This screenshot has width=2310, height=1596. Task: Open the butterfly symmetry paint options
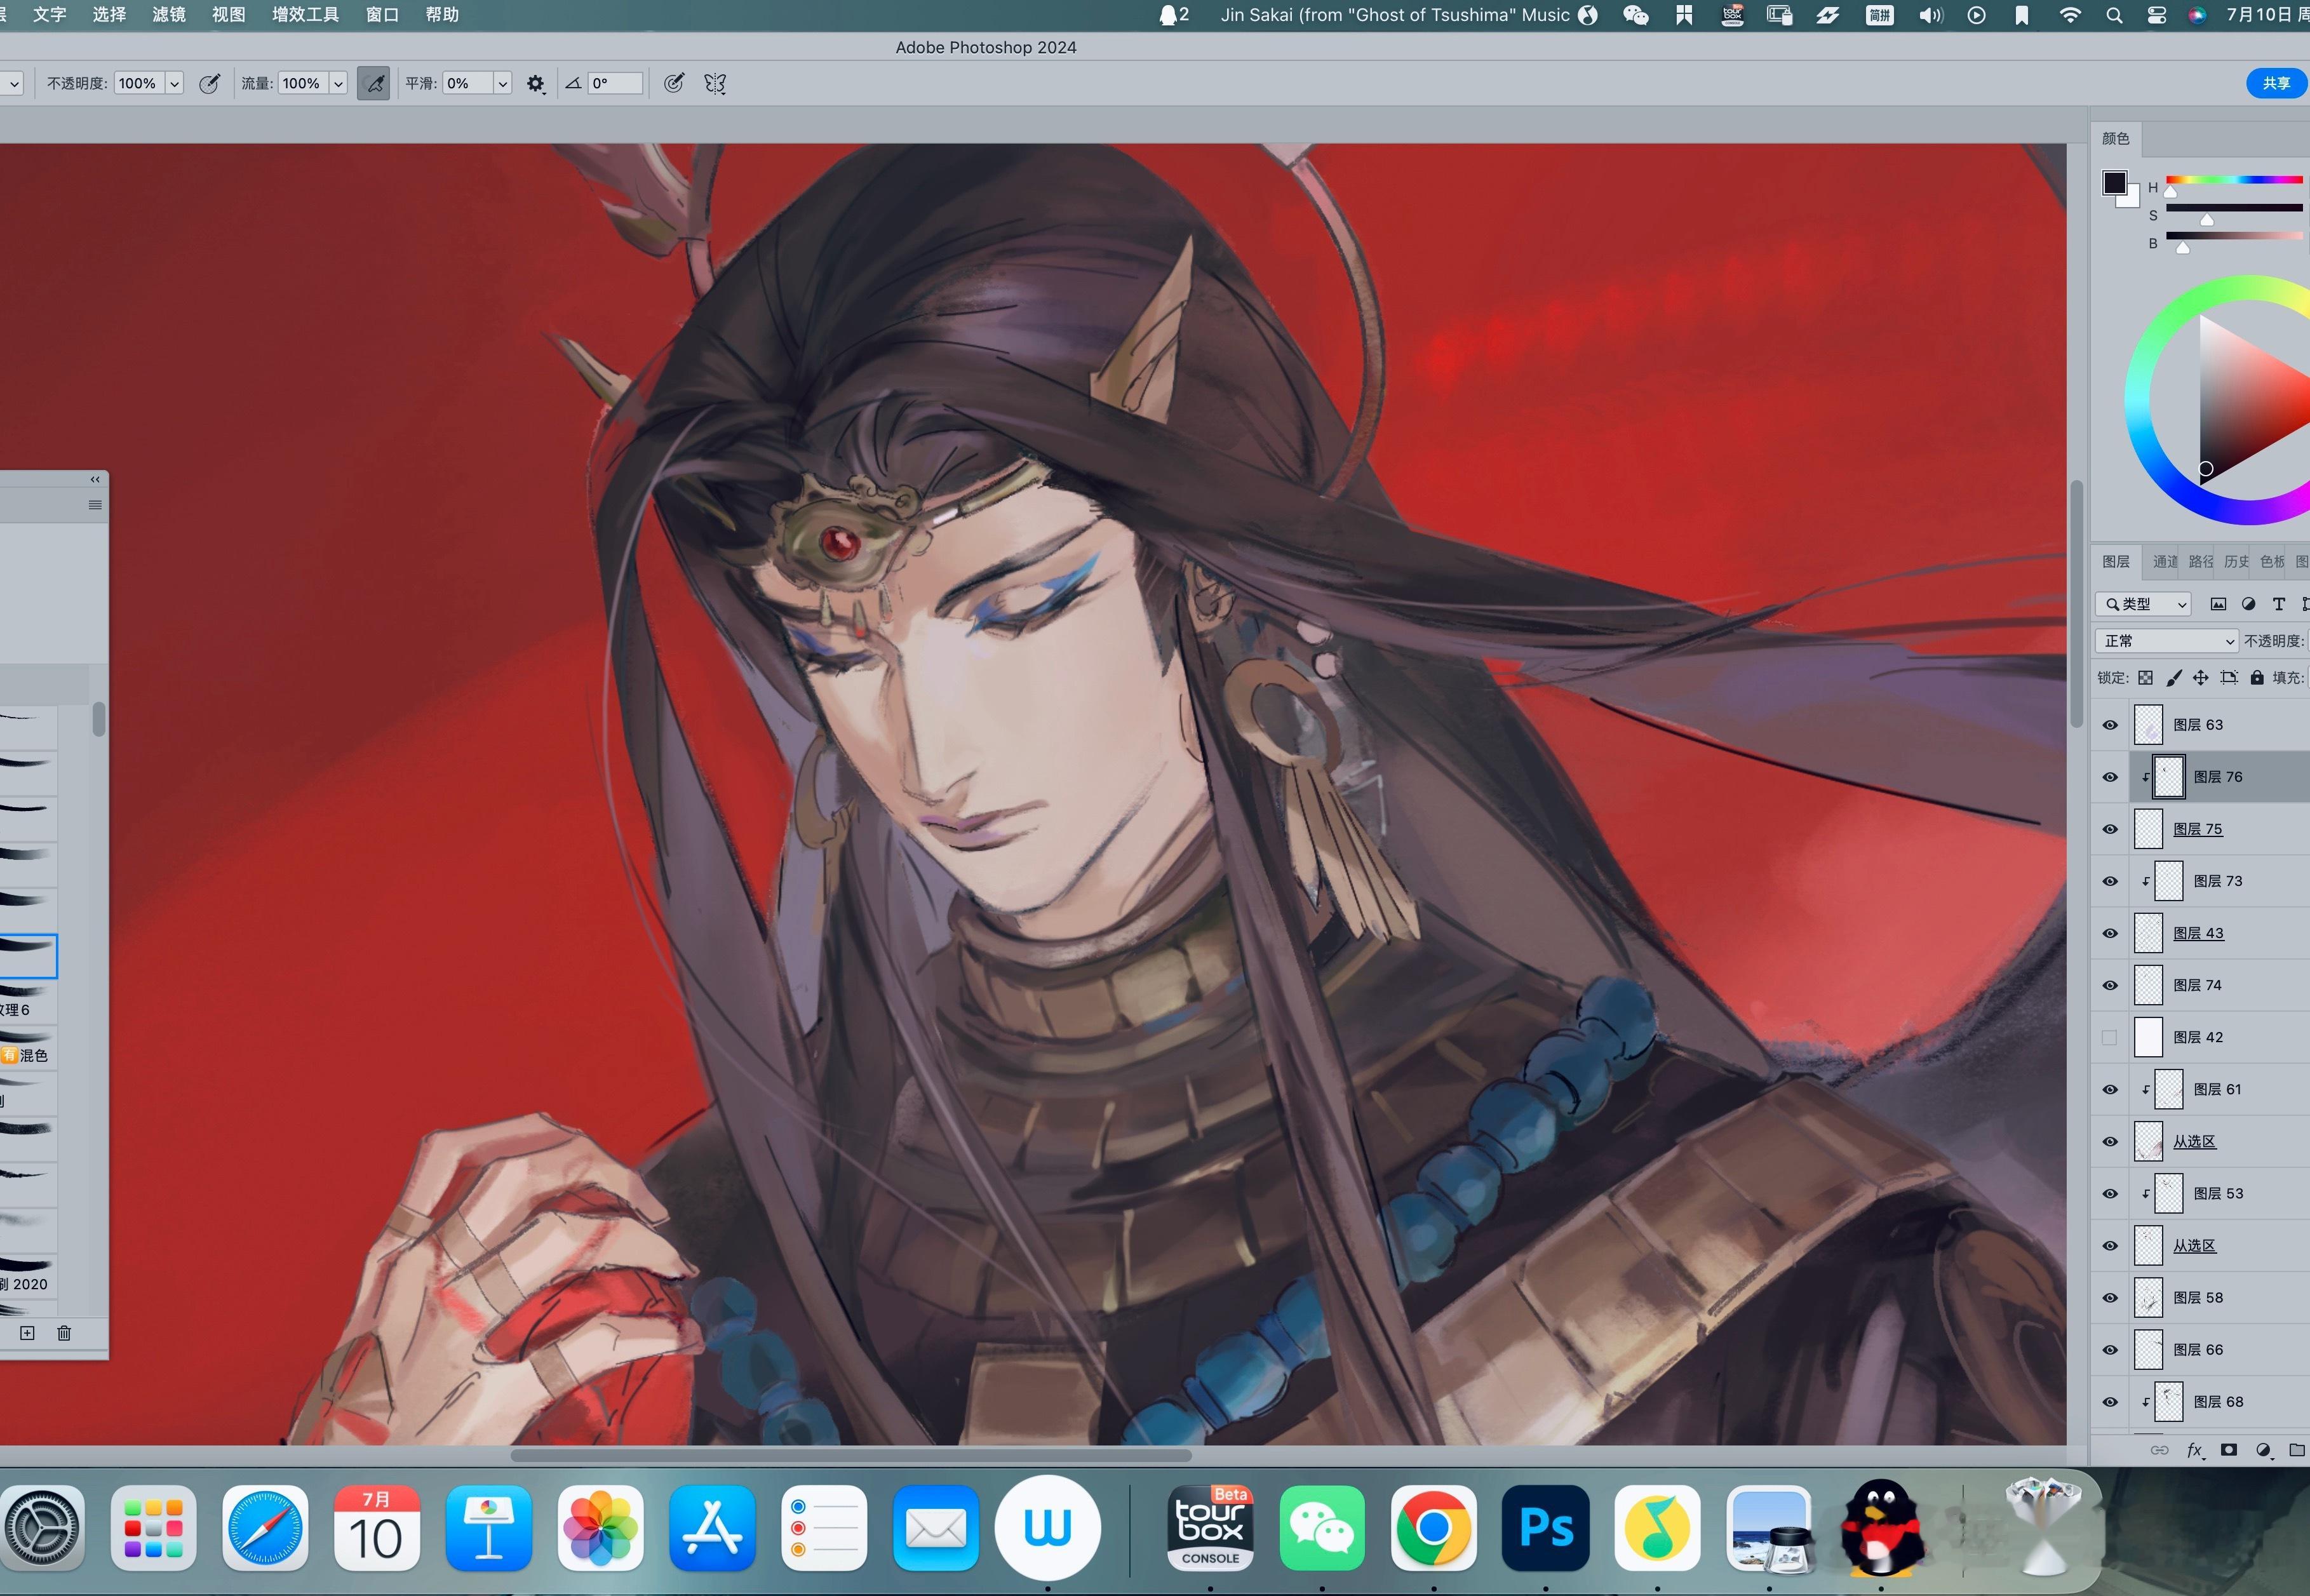(715, 84)
